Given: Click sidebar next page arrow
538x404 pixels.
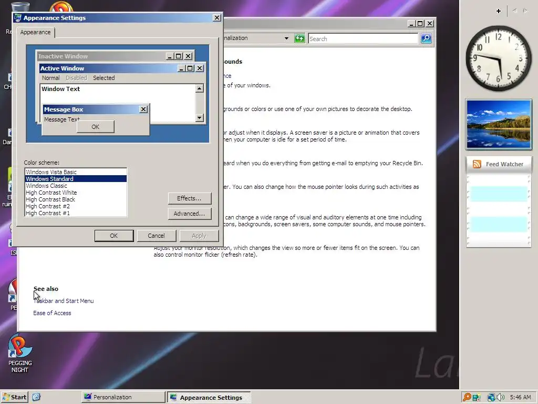Looking at the screenshot, I should tap(525, 11).
